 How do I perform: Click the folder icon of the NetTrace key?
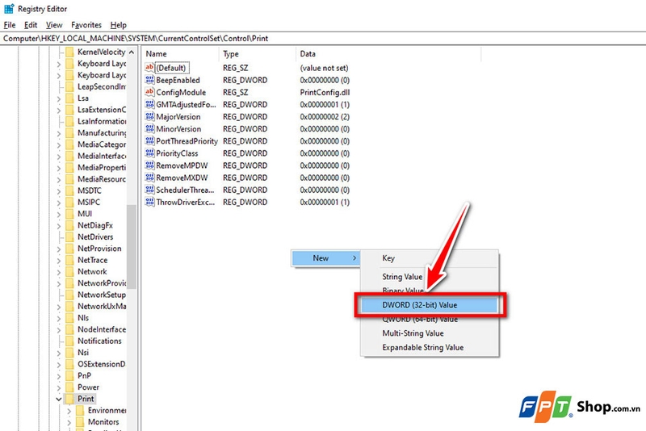[x=70, y=260]
